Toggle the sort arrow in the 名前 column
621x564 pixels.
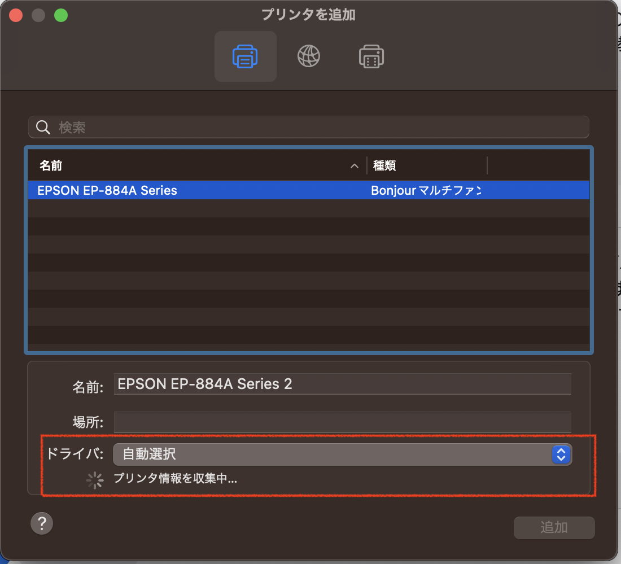355,166
